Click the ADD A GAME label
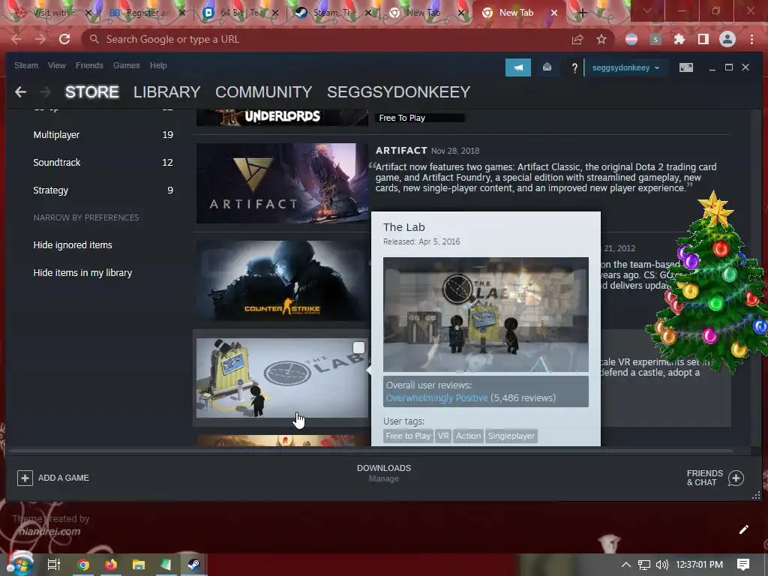This screenshot has height=576, width=768. click(x=64, y=478)
